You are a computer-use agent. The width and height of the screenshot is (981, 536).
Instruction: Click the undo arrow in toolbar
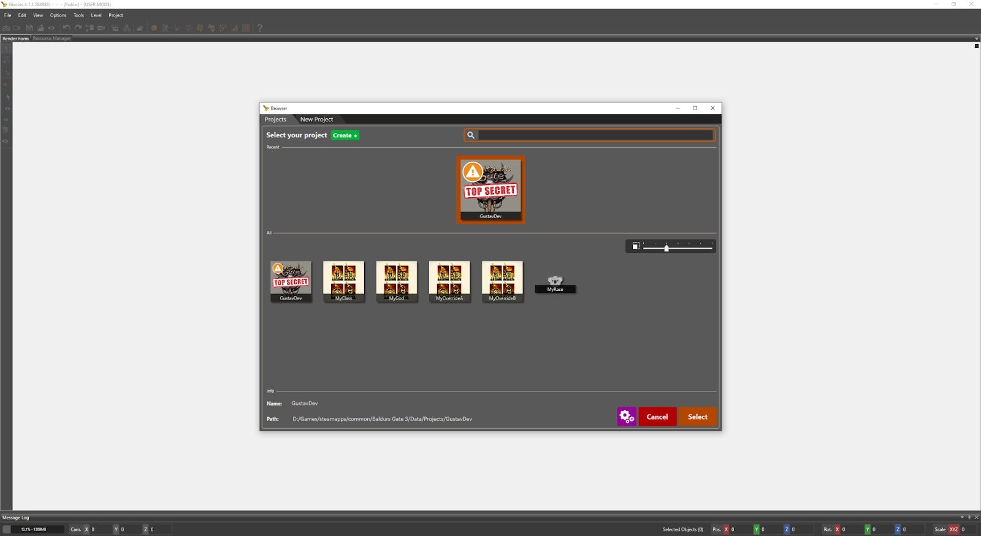[x=66, y=28]
